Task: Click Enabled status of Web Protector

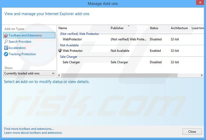Action: coord(155,51)
